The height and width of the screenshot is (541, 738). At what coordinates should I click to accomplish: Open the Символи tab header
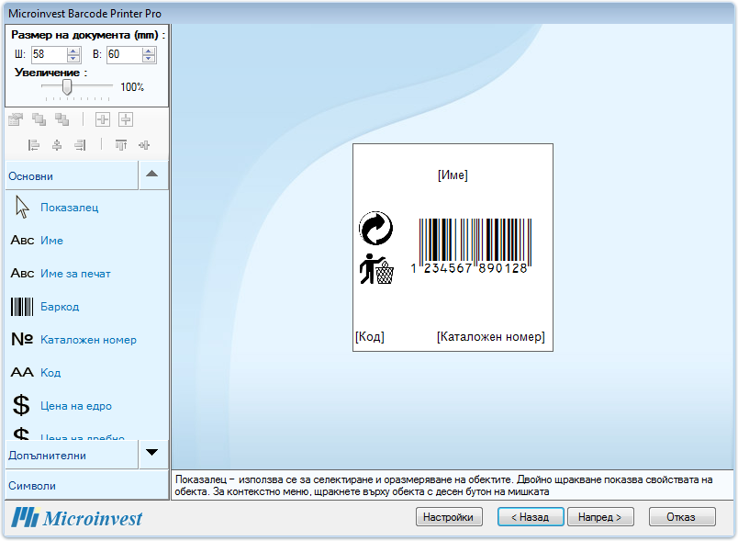tap(87, 486)
